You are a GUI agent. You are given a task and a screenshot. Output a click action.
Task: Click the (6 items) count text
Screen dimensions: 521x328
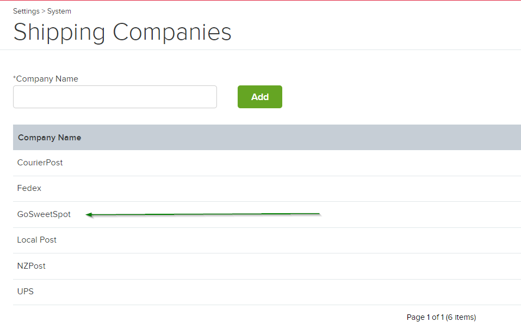[x=461, y=317]
